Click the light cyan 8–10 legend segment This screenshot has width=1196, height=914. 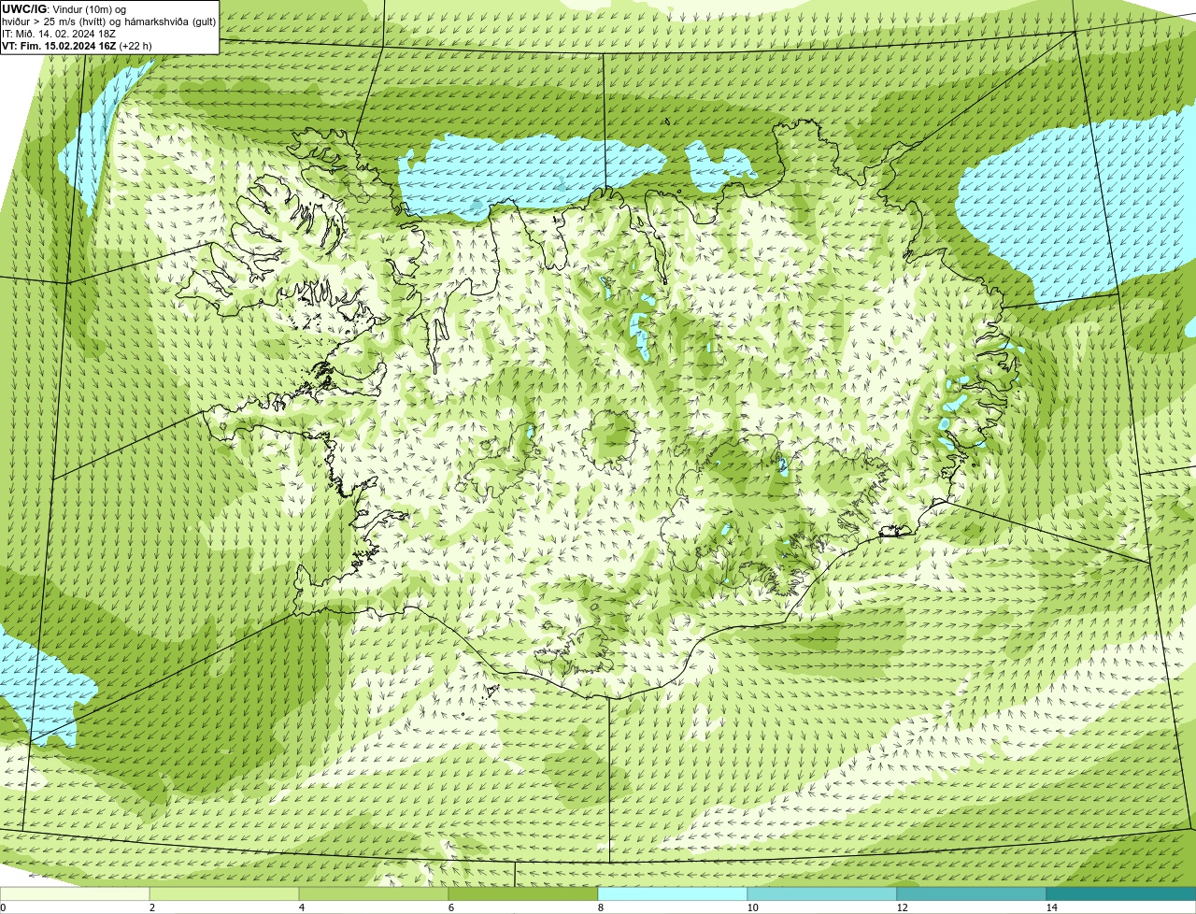click(673, 893)
